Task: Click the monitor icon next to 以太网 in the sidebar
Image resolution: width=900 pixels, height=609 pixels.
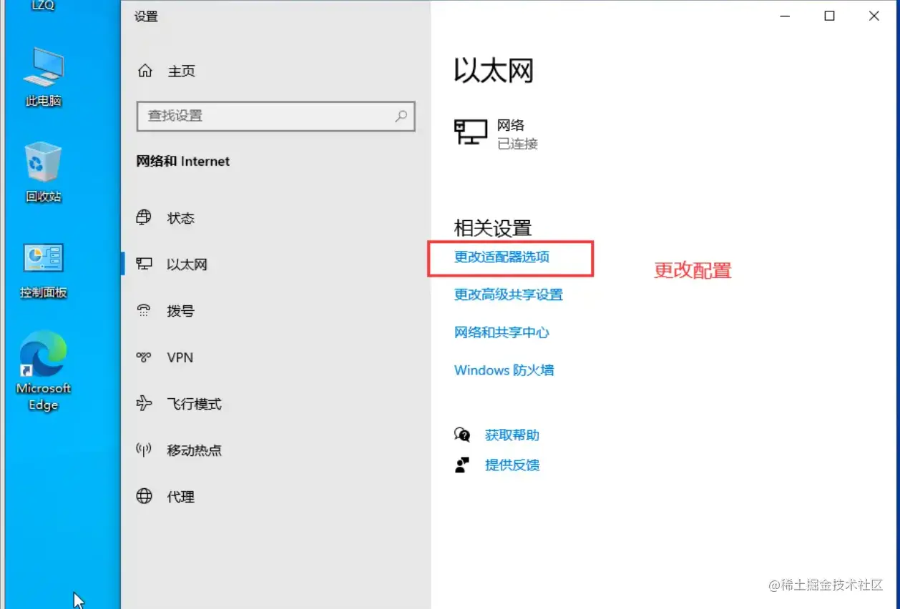Action: coord(144,264)
